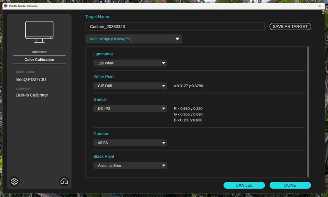Open the Black Point Absolute Zero dropdown
Viewport: 328px width, 197px height.
tap(130, 165)
